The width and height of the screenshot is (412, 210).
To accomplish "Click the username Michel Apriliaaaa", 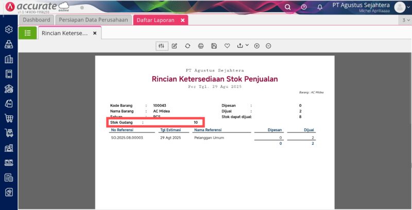I will (374, 11).
